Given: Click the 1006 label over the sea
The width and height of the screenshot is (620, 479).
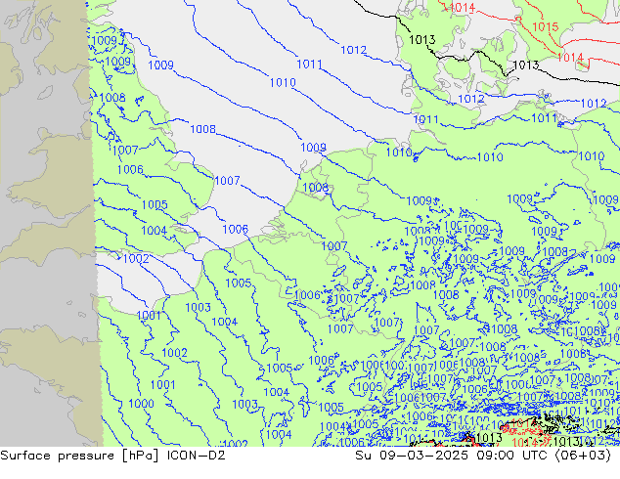Looking at the screenshot, I should tap(236, 229).
